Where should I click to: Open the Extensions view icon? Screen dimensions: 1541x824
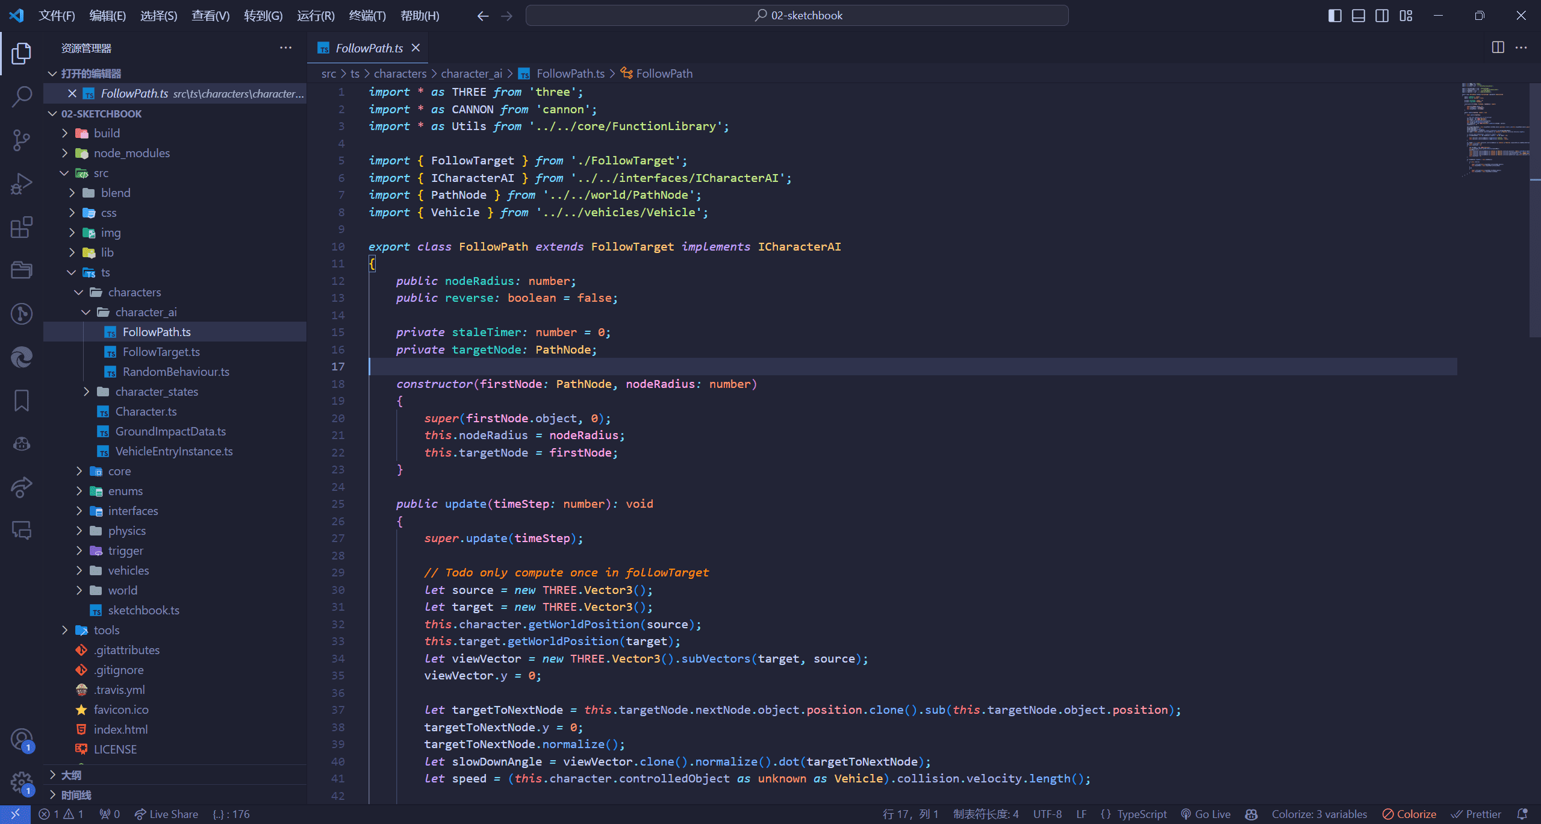coord(22,227)
